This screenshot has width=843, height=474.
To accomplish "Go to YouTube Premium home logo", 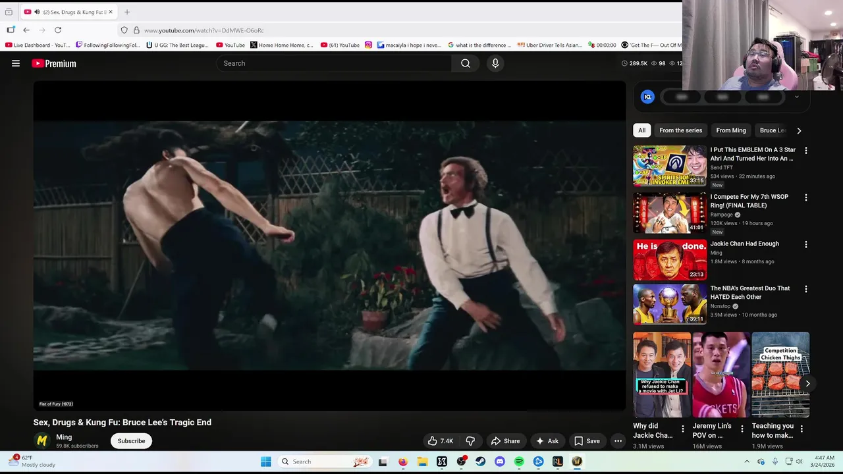I will click(54, 63).
